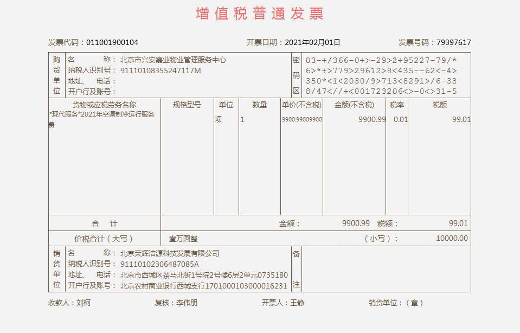Screen dimensions: 520x333
Task: Click the invoice date 2021年02月01日
Action: [312, 42]
